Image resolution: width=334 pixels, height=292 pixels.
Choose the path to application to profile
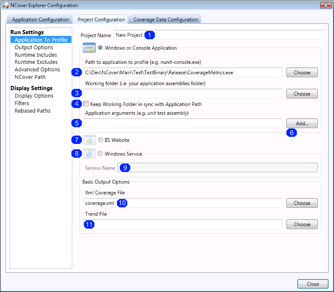(302, 72)
